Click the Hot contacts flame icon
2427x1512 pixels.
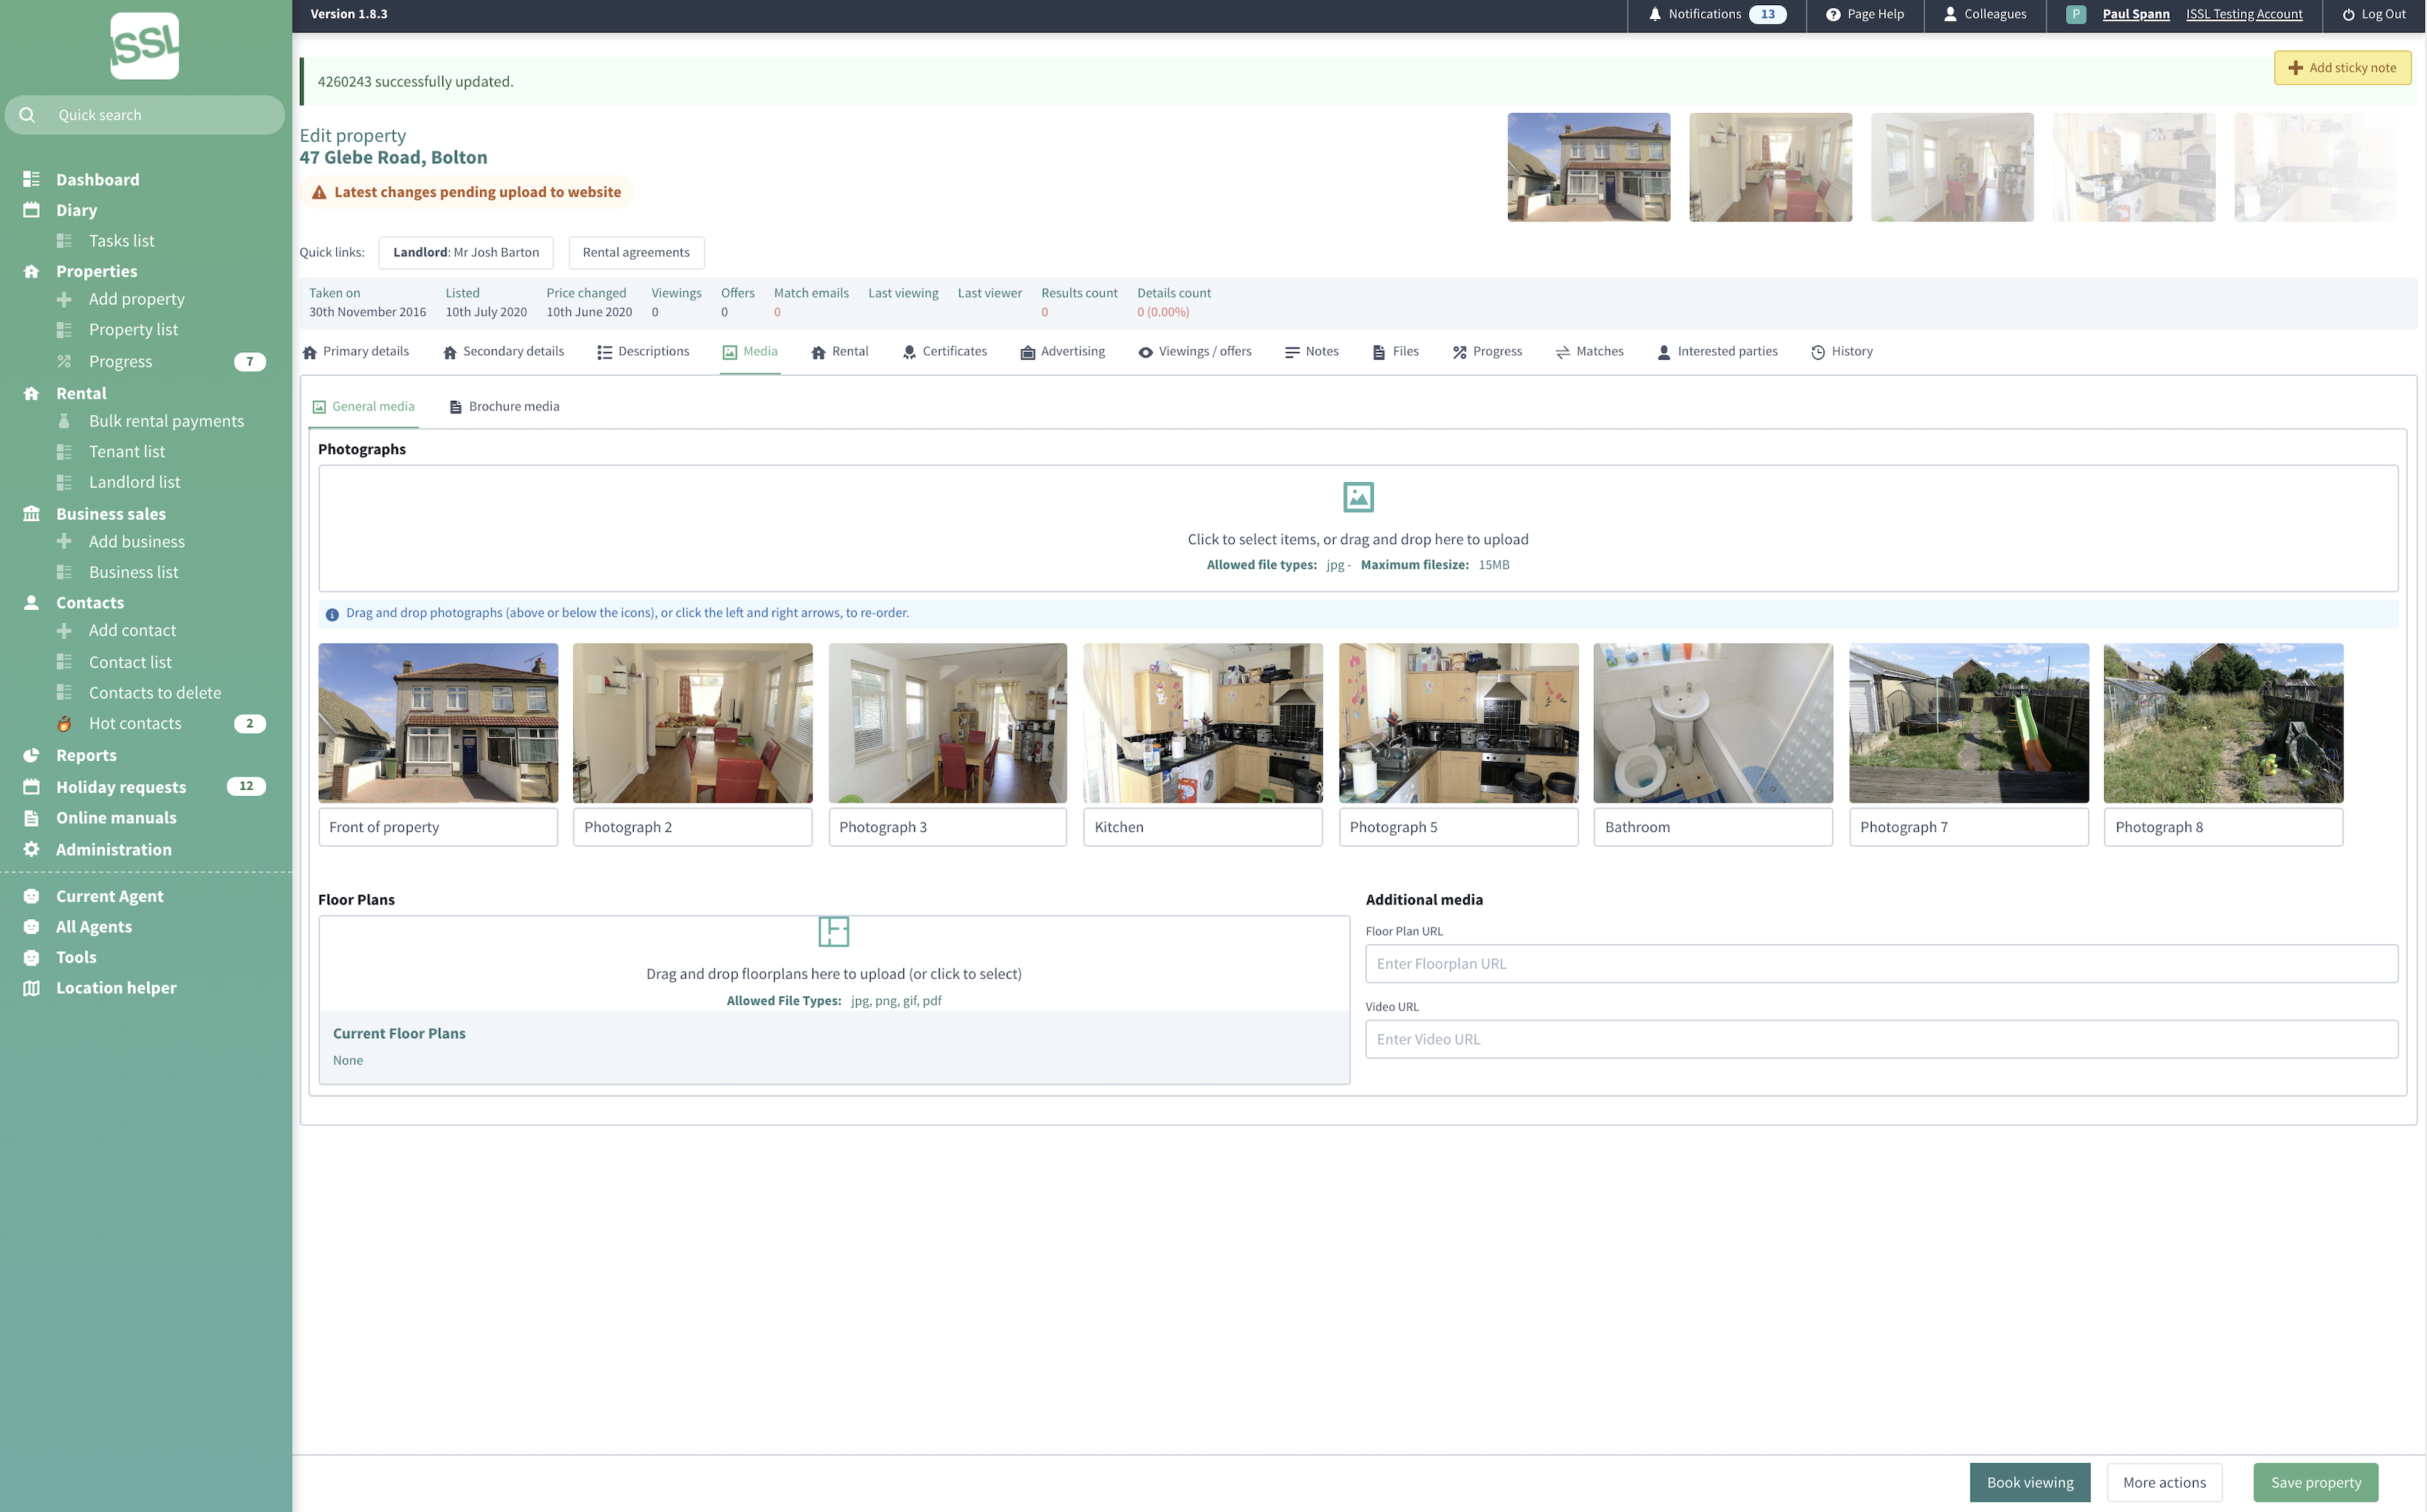tap(64, 723)
